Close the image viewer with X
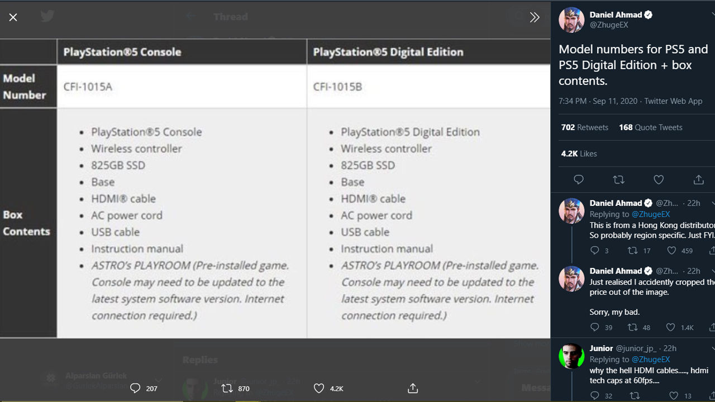This screenshot has height=402, width=715. 13,17
